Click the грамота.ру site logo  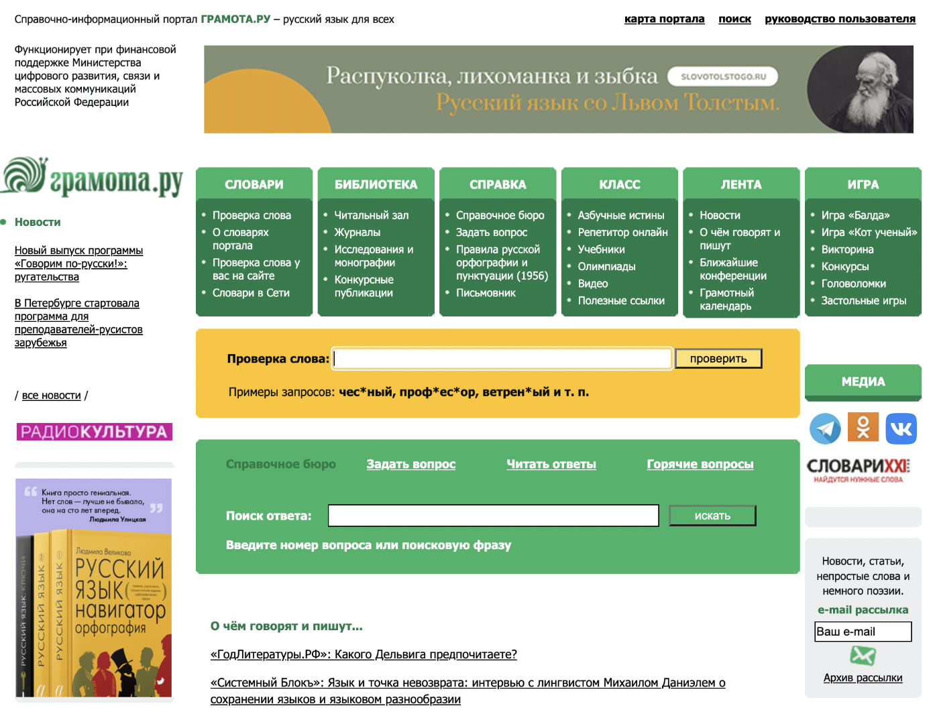(x=93, y=178)
